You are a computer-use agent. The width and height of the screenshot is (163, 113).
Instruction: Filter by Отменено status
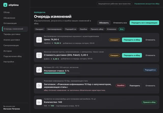(x=112, y=29)
